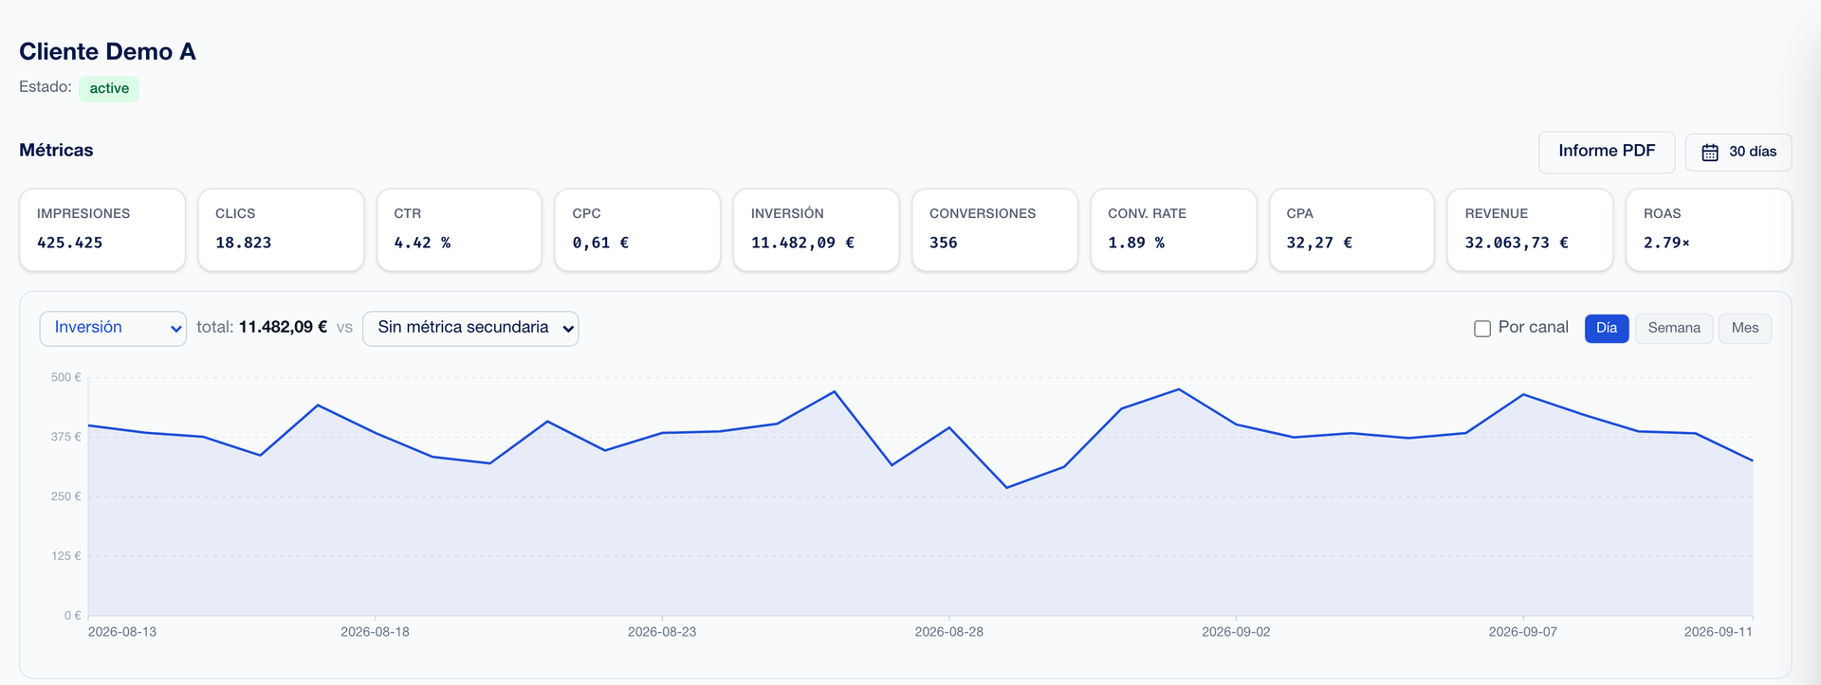Click the 2026-08-23 axis date label
This screenshot has height=685, width=1821.
(x=662, y=632)
